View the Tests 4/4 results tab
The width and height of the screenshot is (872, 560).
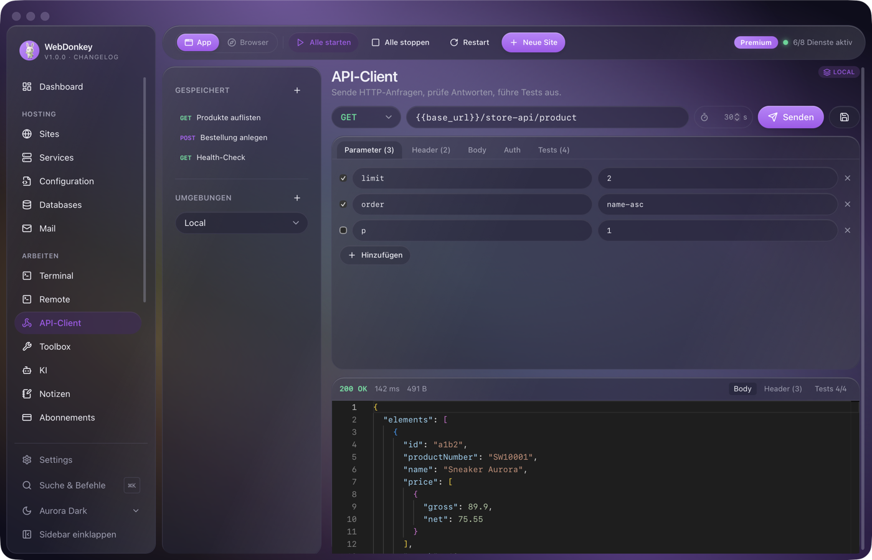tap(831, 389)
